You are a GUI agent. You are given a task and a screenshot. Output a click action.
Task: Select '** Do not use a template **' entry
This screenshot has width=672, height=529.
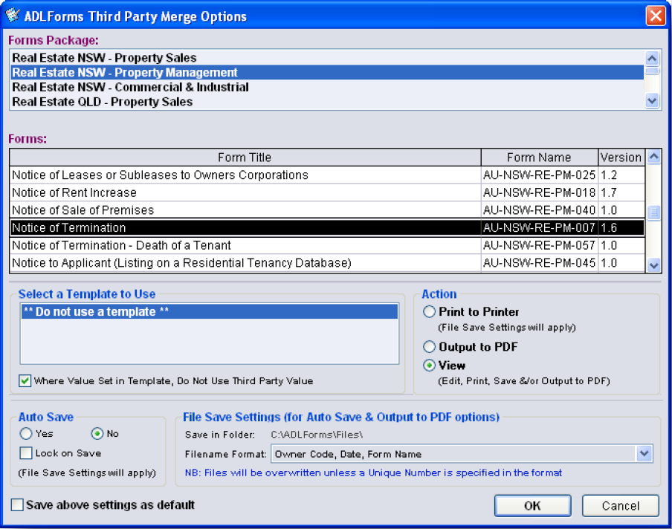pos(210,311)
